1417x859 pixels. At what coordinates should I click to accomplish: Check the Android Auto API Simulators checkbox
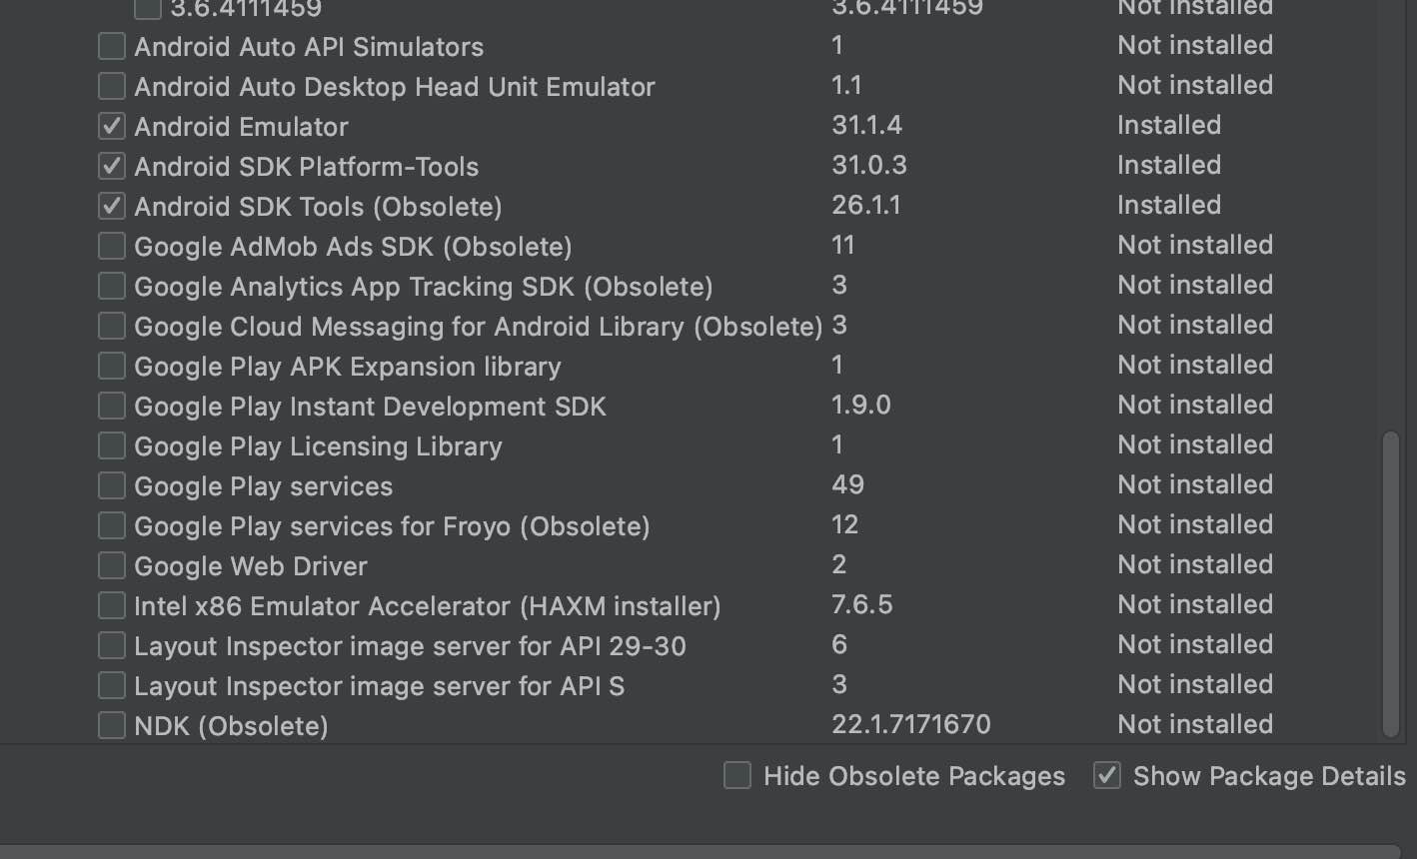pyautogui.click(x=112, y=46)
